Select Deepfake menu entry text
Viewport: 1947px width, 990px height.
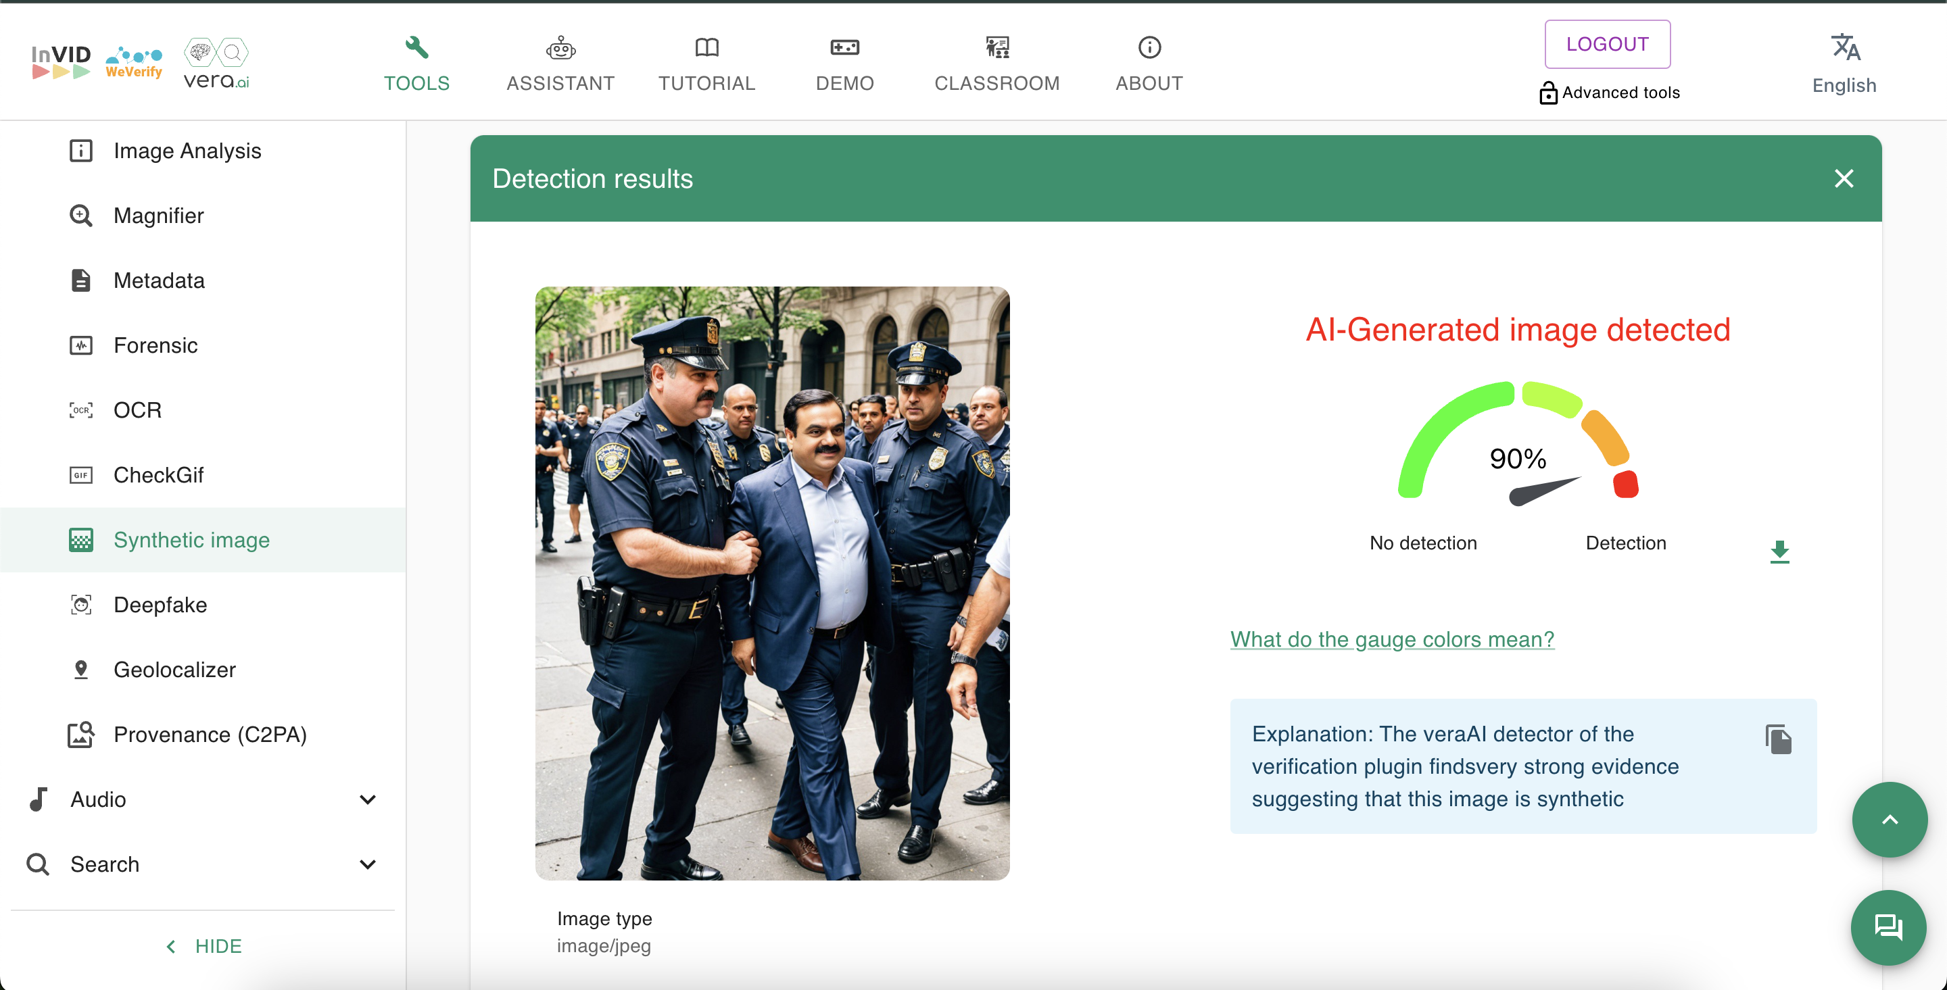click(x=160, y=605)
